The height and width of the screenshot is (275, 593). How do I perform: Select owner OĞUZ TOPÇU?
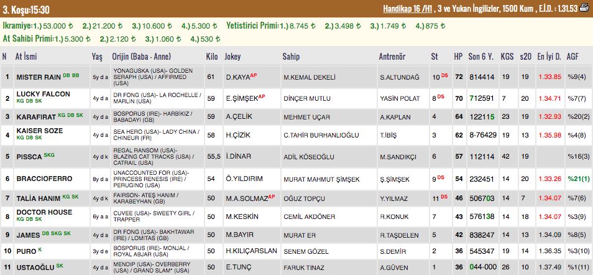pos(304,198)
